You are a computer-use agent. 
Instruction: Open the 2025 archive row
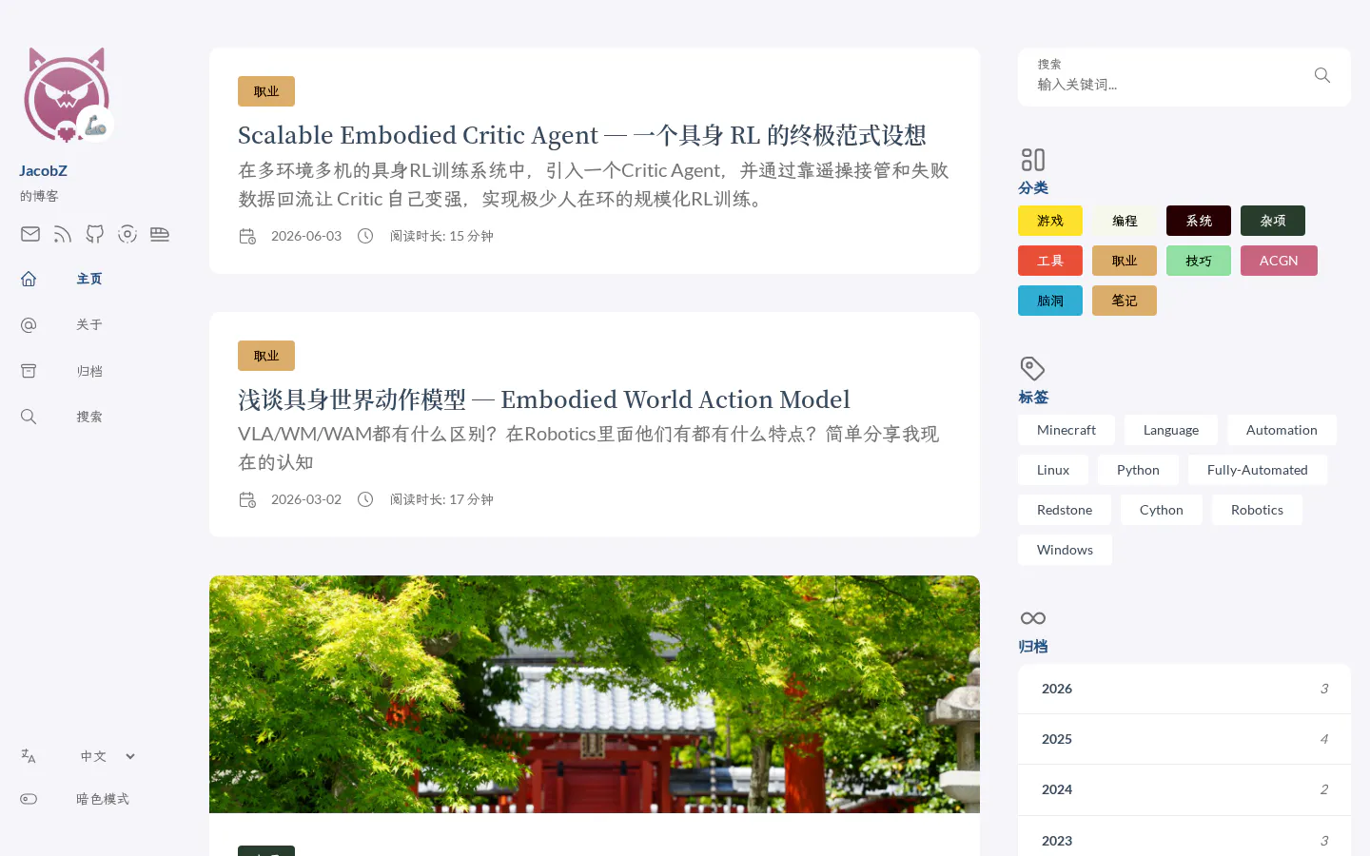pyautogui.click(x=1184, y=739)
